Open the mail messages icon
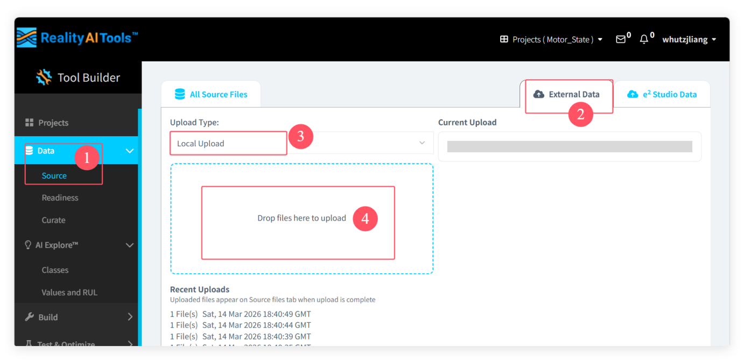The image size is (744, 360). click(621, 39)
